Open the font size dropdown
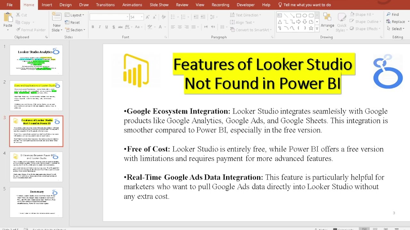The height and width of the screenshot is (230, 410). click(x=142, y=17)
